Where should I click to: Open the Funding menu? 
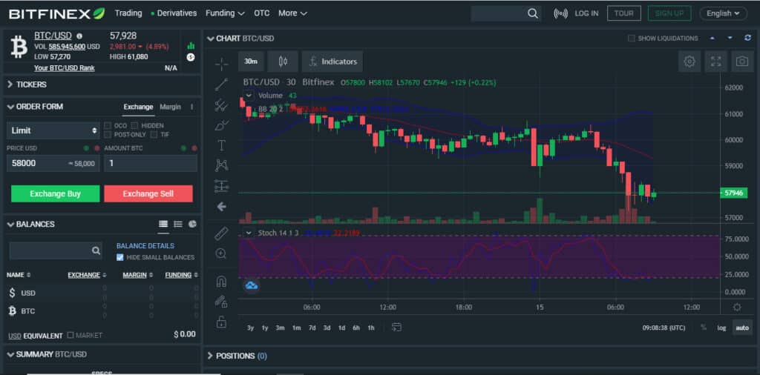(225, 13)
